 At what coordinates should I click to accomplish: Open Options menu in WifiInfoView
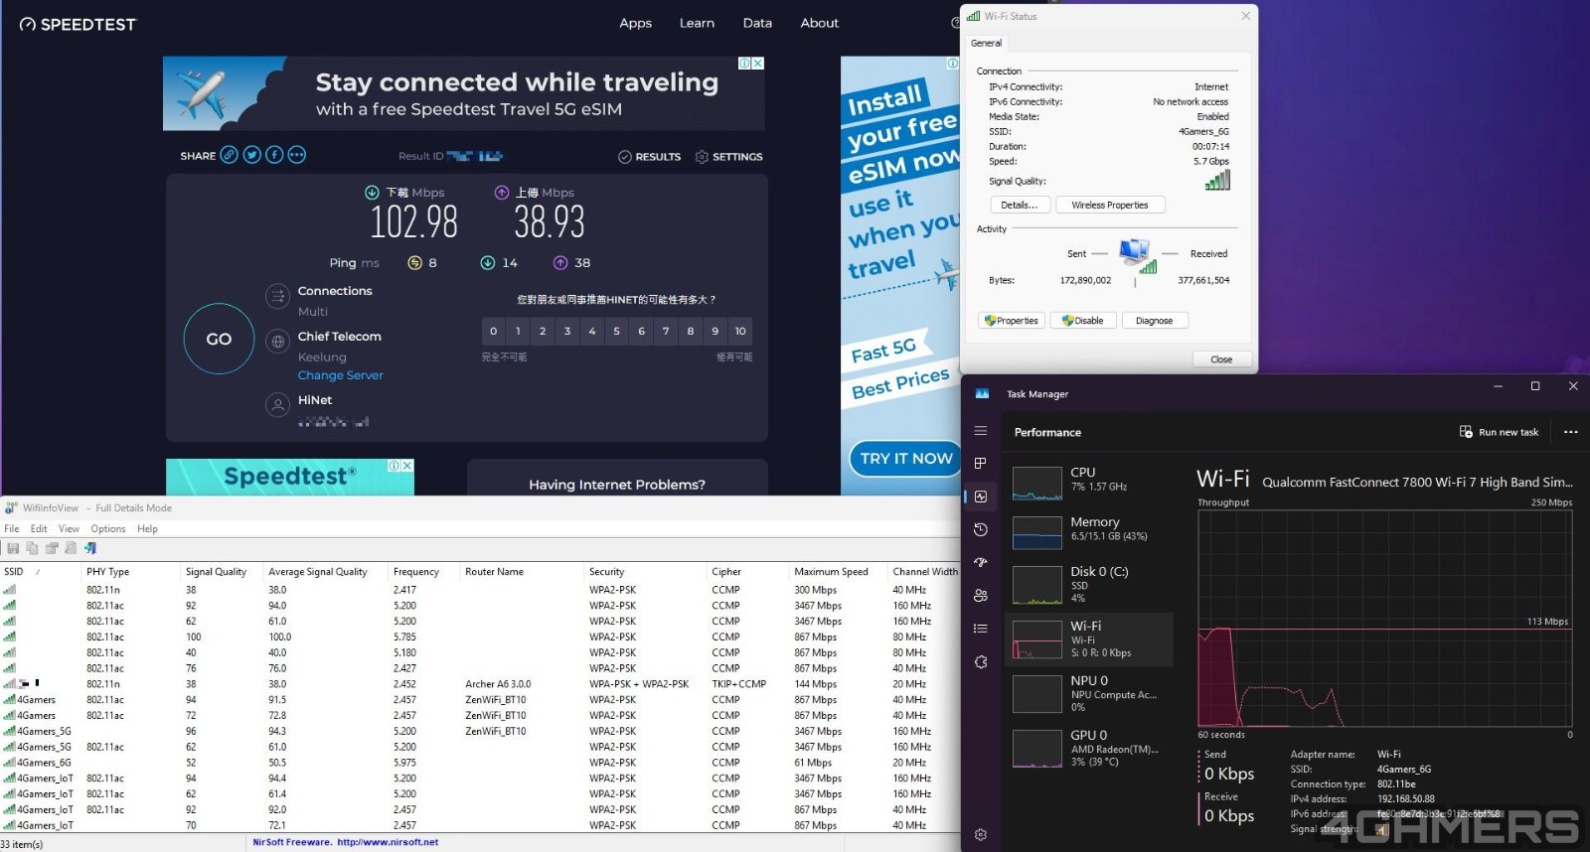[x=108, y=529]
